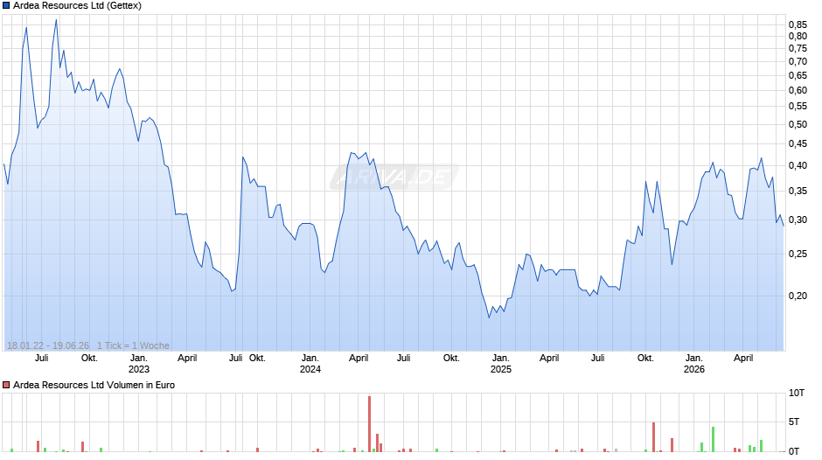Click the red volume bar near October 2025

[654, 437]
